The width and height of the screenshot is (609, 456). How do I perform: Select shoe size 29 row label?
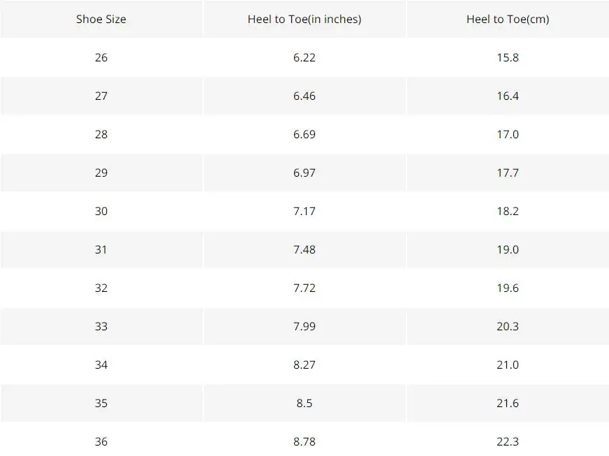tap(101, 173)
